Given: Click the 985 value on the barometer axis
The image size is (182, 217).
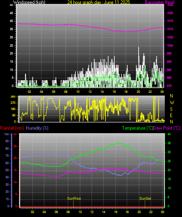Looking at the screenshot, I should pos(169,70).
